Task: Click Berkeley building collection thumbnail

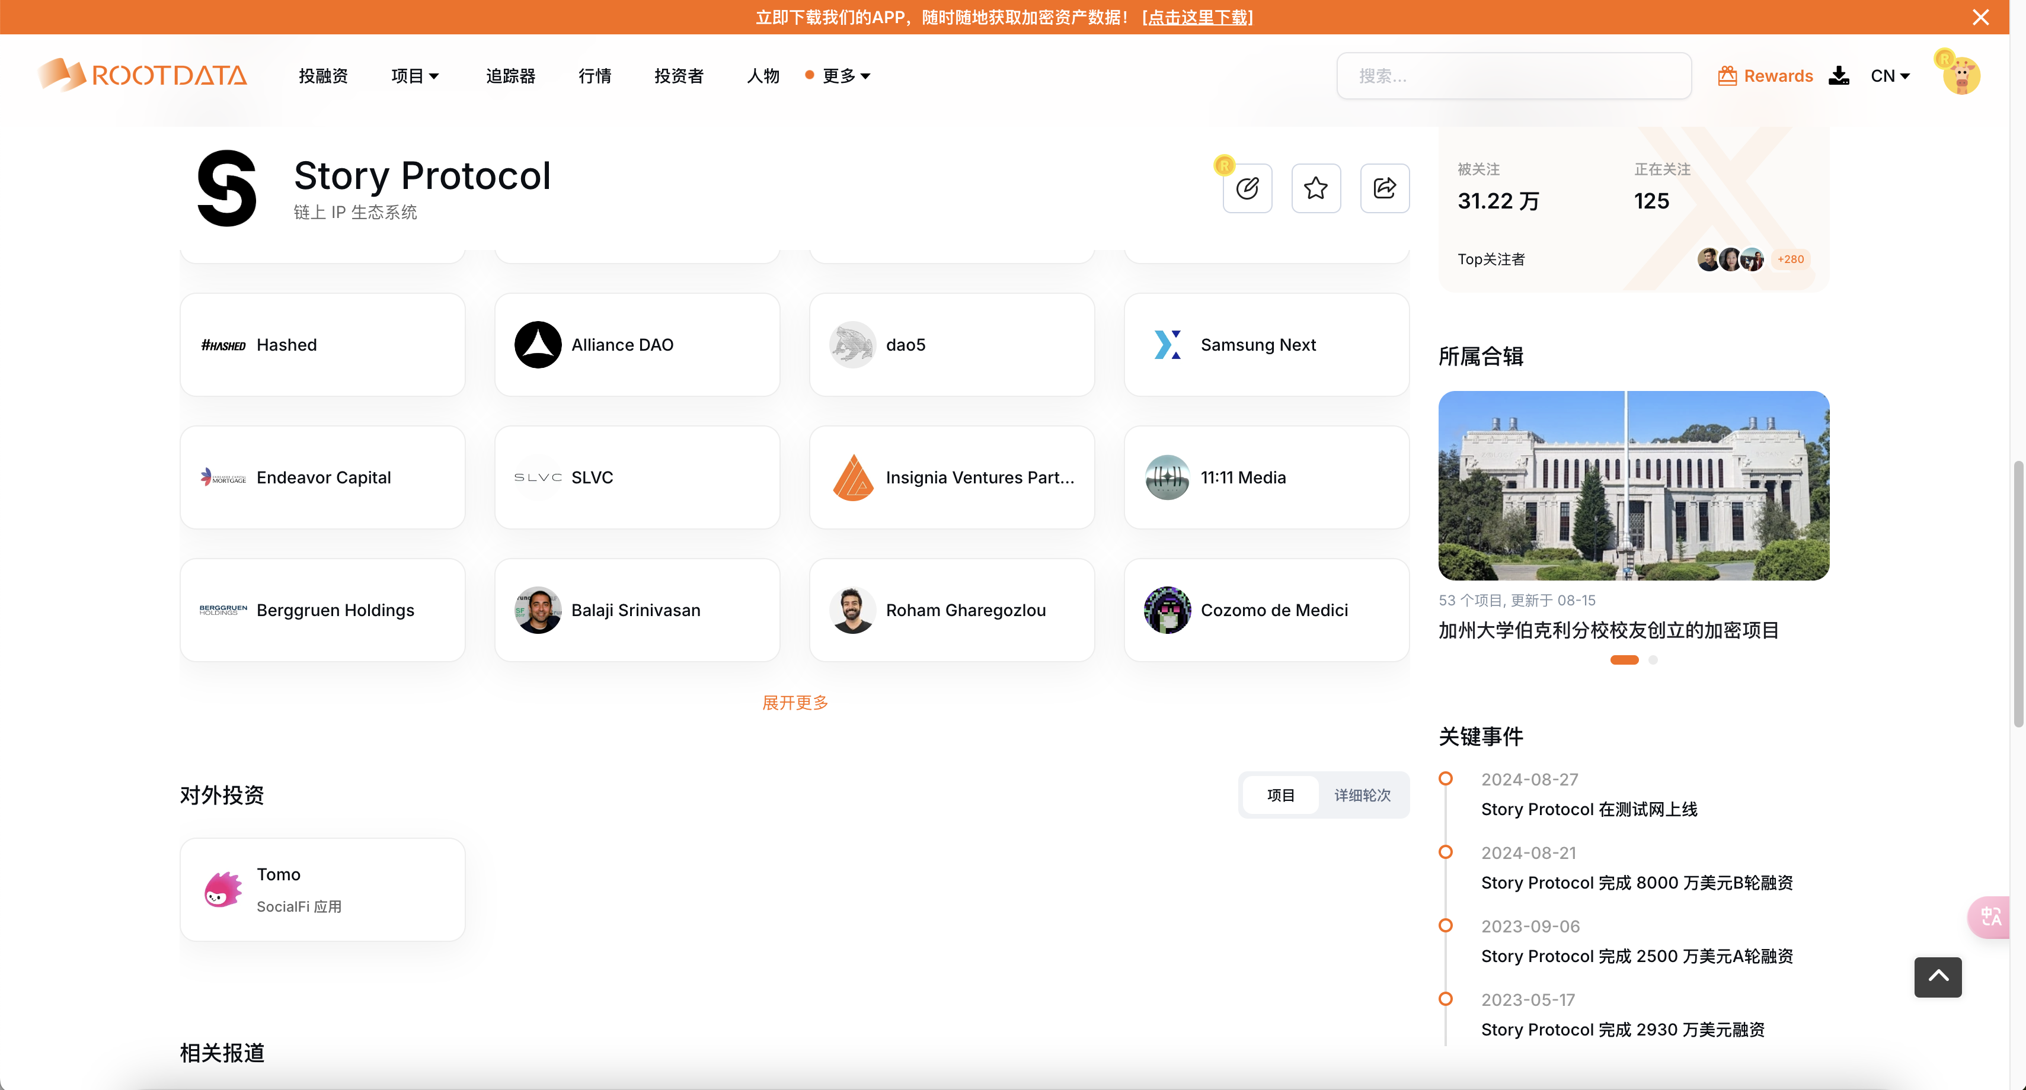Action: [x=1634, y=486]
